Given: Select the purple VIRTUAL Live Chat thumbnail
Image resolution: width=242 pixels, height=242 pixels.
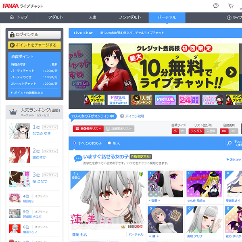Looking at the screenshot, I should tap(165, 100).
